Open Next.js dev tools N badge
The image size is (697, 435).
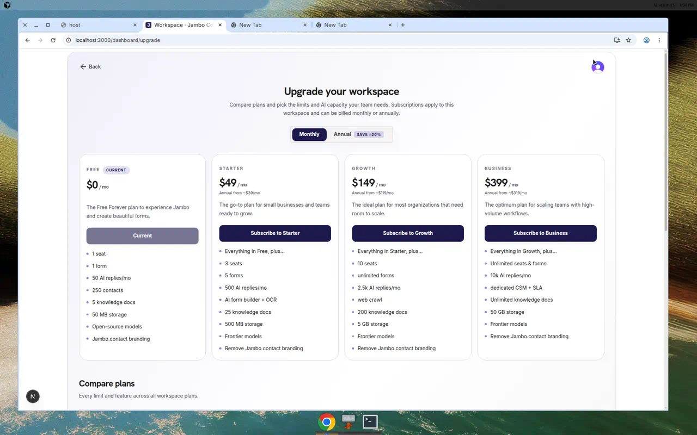[x=33, y=396]
